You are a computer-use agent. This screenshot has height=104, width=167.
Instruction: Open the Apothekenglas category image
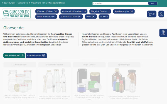point(124,81)
